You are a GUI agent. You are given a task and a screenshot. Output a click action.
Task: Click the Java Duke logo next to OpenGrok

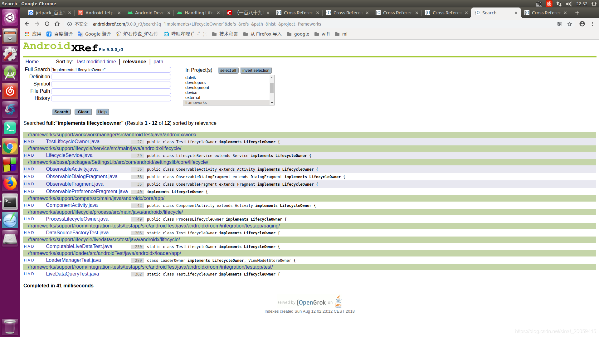click(338, 301)
